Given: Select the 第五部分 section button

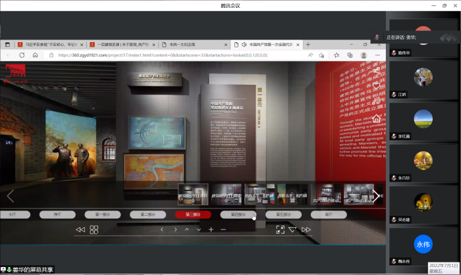Looking at the screenshot, I should click(x=283, y=214).
